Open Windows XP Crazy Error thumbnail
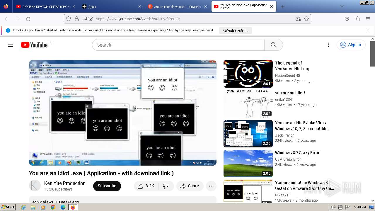 [x=248, y=164]
